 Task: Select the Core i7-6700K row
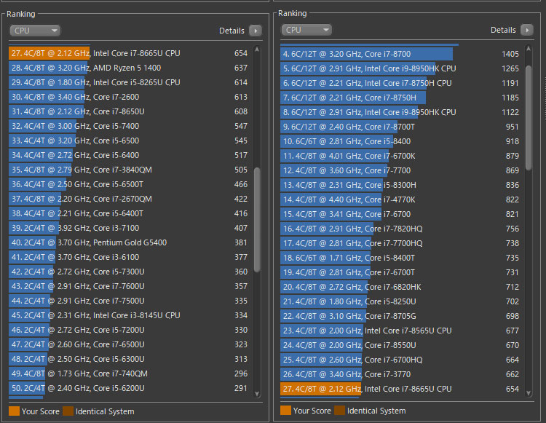coord(401,156)
